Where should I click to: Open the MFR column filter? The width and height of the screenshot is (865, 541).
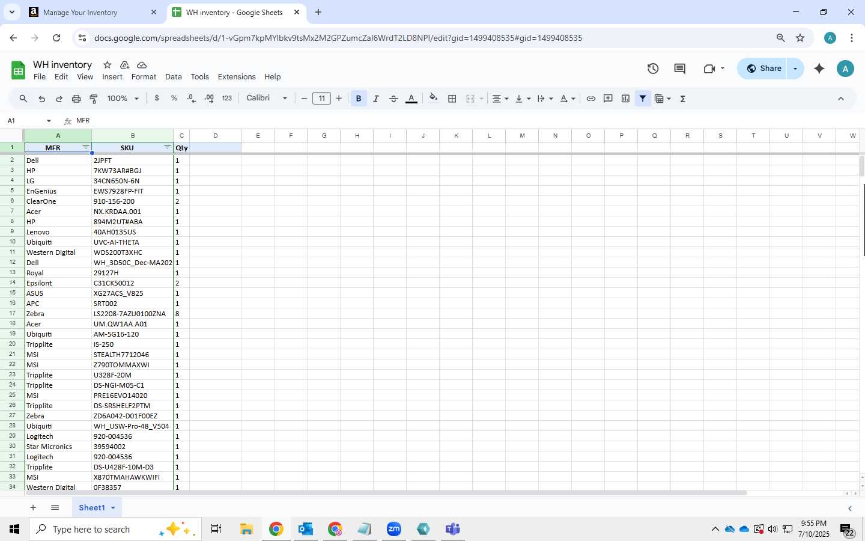(x=86, y=147)
